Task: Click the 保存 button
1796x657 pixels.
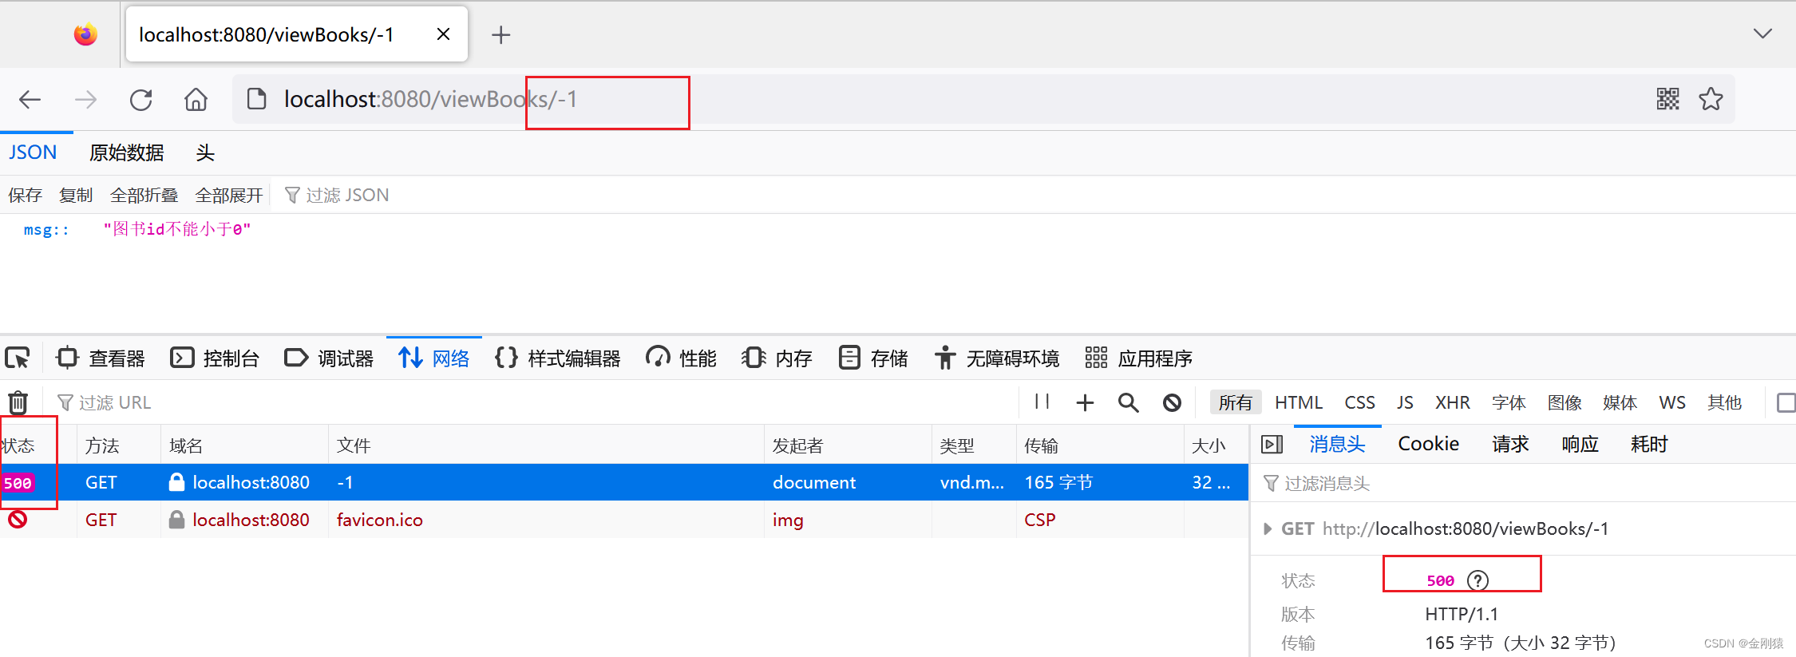Action: [x=25, y=196]
